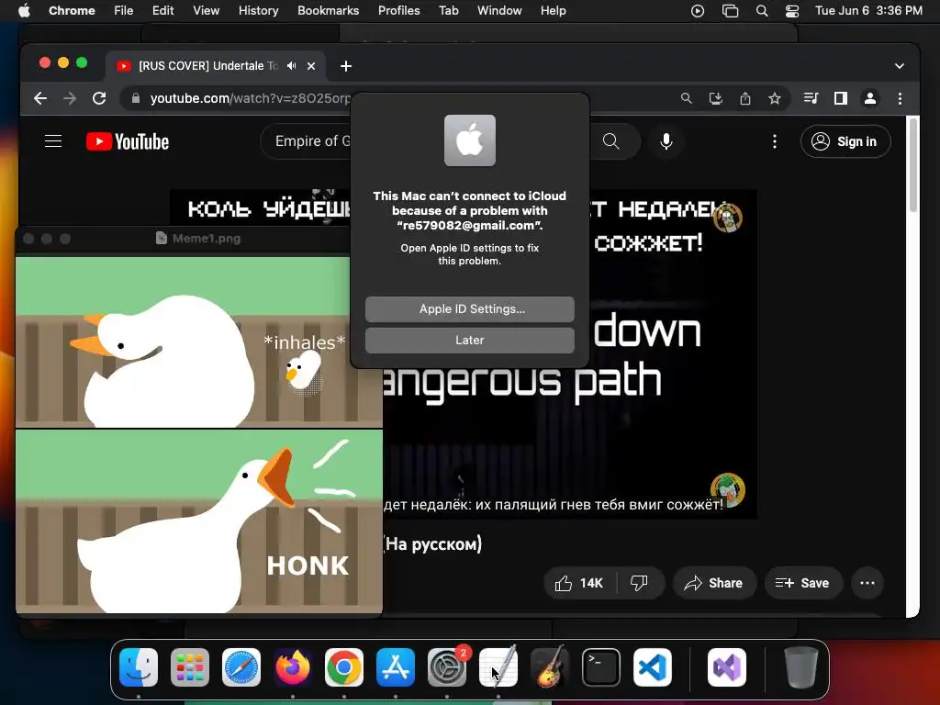Viewport: 940px width, 705px height.
Task: Toggle Chrome side panel
Action: coord(841,98)
